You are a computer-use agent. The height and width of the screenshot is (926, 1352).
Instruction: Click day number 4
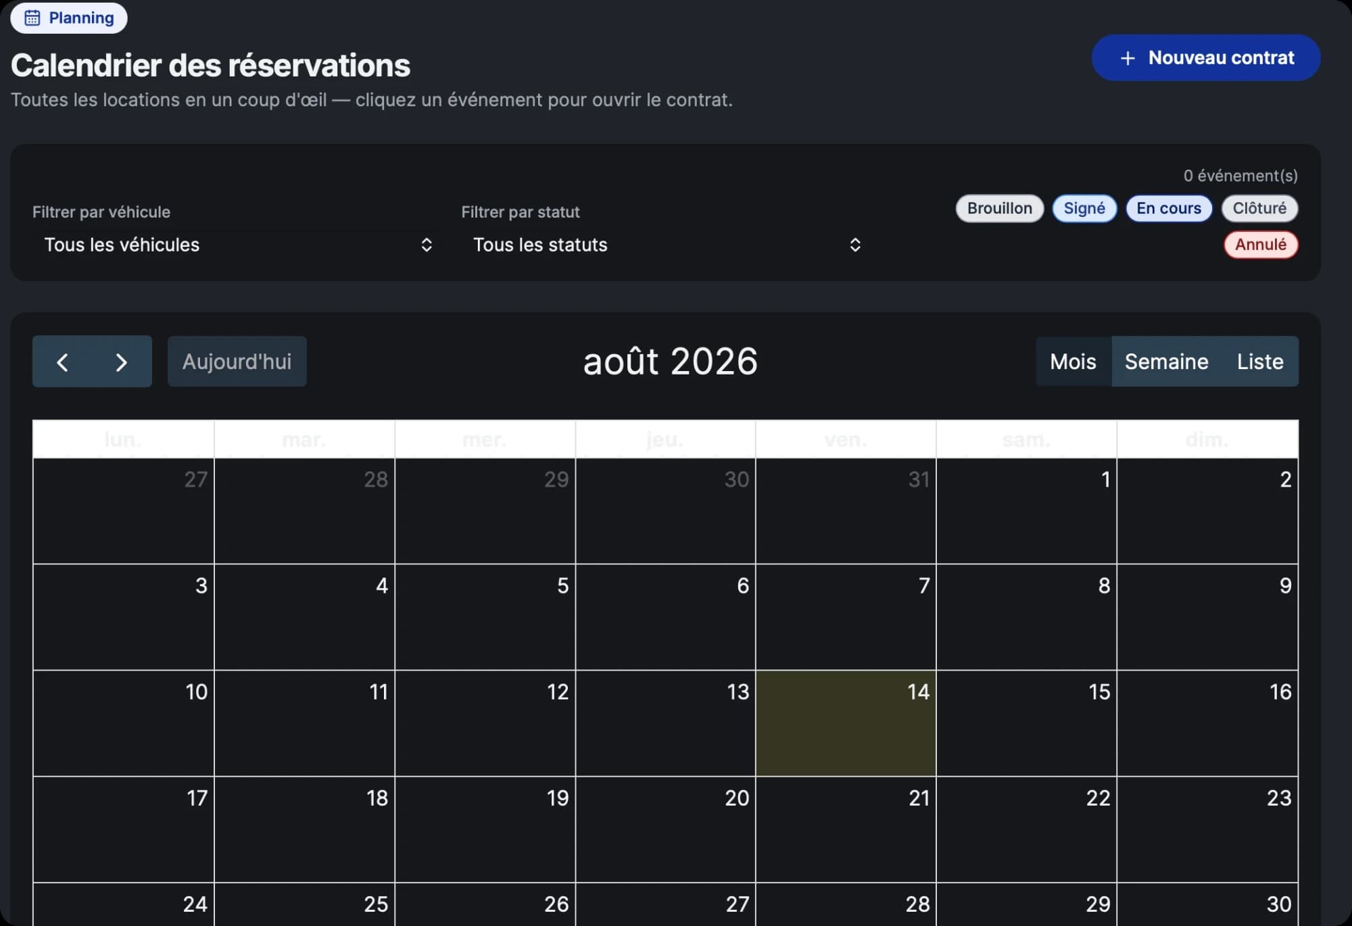[382, 585]
